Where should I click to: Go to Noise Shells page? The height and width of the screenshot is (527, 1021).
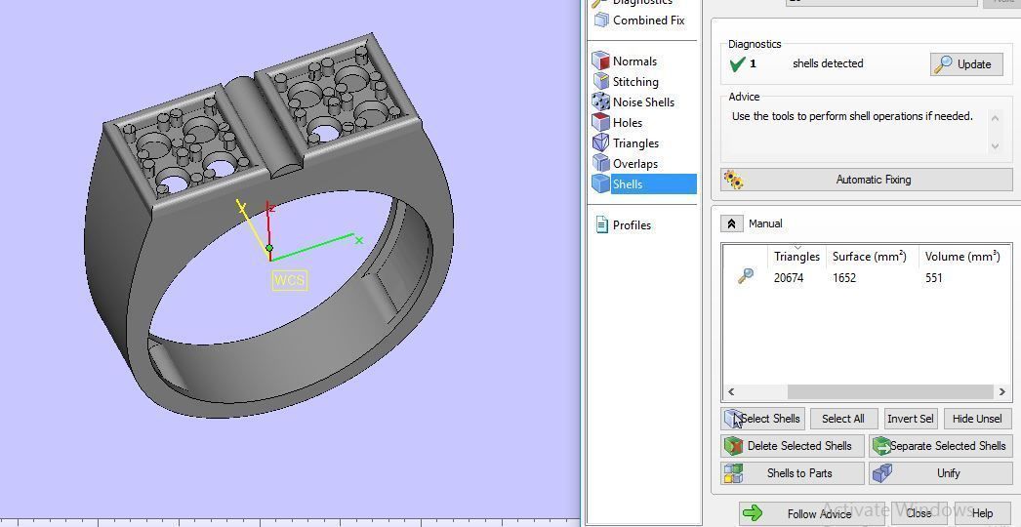(643, 102)
